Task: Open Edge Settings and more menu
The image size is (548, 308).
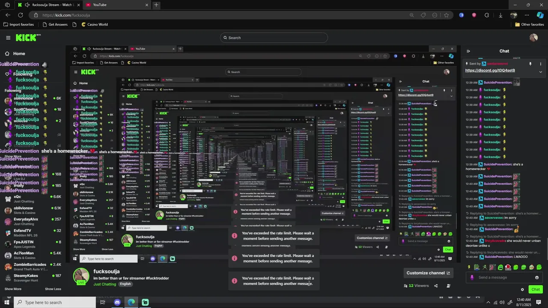Action: coord(527,15)
